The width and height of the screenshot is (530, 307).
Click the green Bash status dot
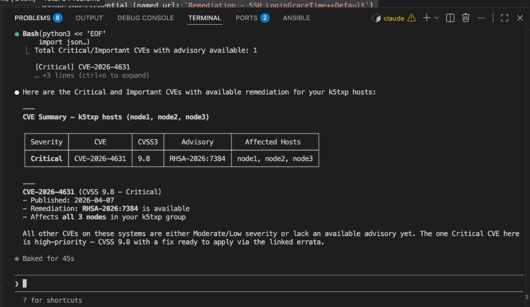tap(17, 34)
